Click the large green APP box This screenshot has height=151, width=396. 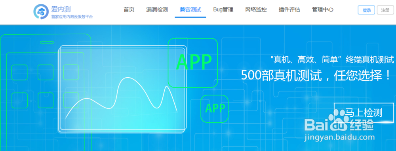193,63
